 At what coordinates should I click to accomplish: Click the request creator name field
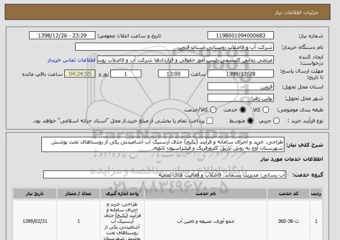(185, 60)
